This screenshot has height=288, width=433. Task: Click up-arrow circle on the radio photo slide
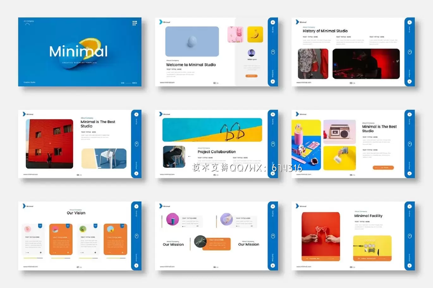[x=409, y=114]
